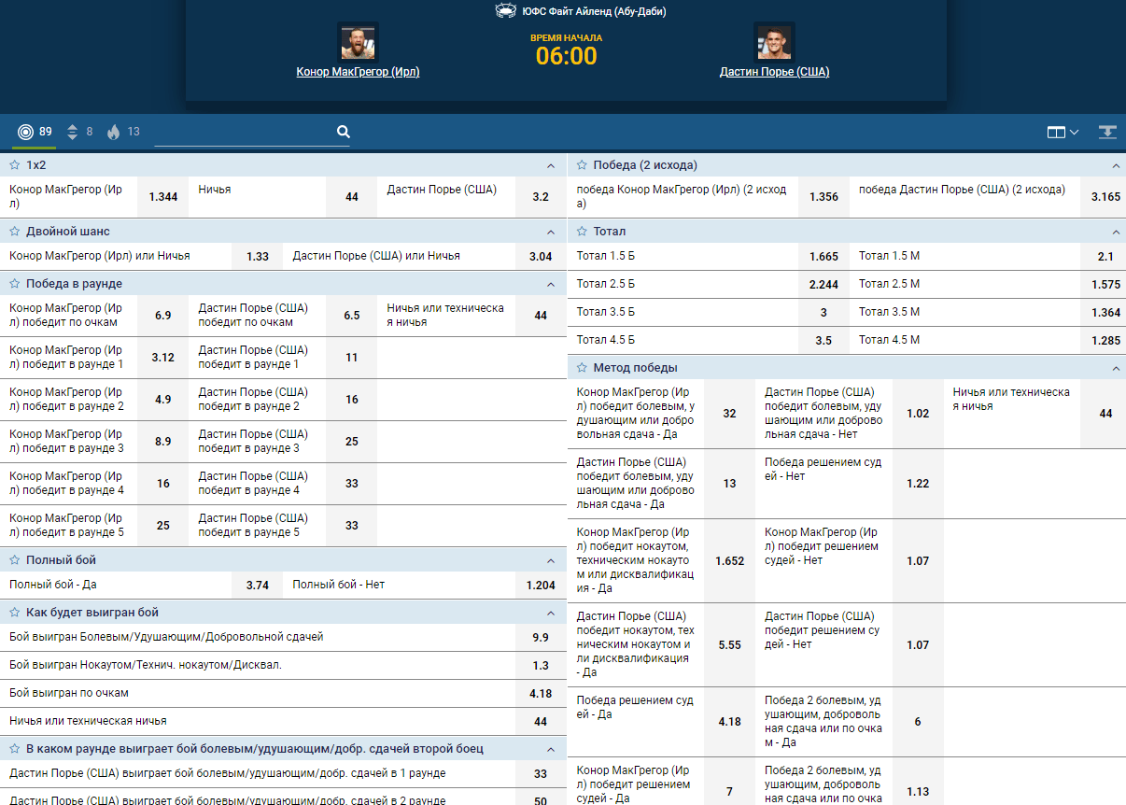The width and height of the screenshot is (1126, 805).
Task: Star the Как будет выигран бой market
Action: [15, 613]
